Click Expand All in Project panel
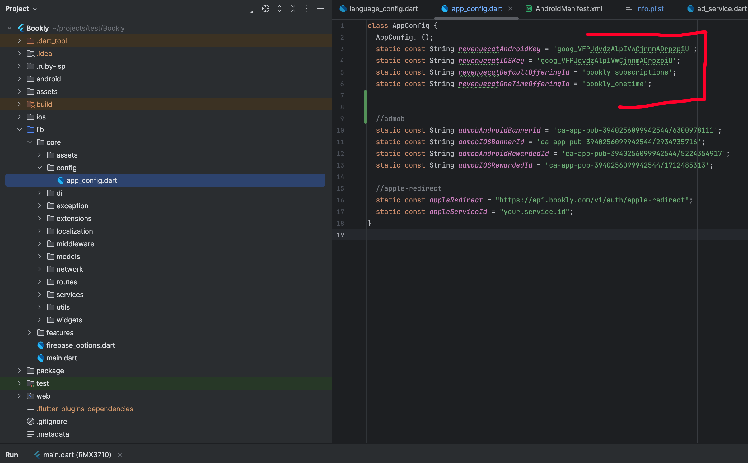Screen dimensions: 748x463 279,8
